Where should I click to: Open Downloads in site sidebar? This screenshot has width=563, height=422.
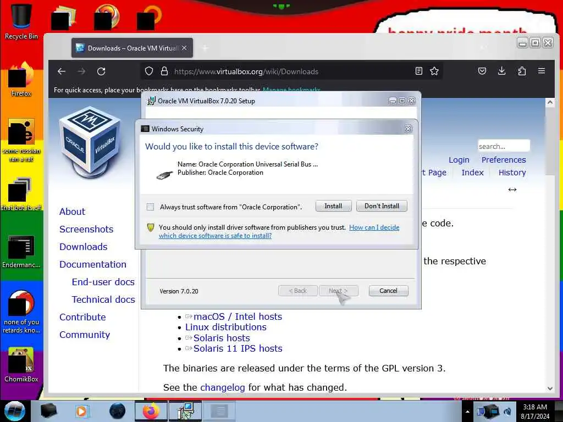pos(84,247)
